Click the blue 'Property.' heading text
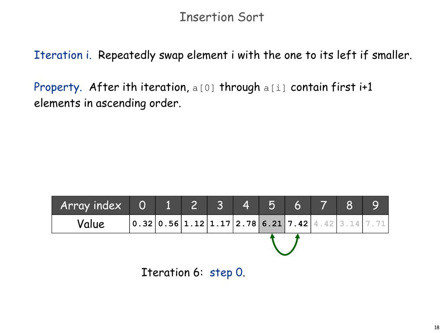The width and height of the screenshot is (444, 333). coord(58,87)
